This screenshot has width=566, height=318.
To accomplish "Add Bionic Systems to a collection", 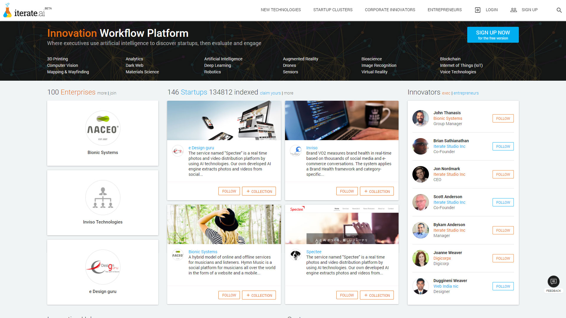I will click(x=259, y=295).
